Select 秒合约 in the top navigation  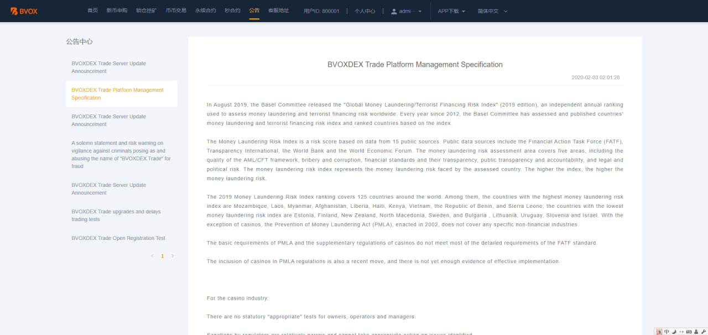[x=232, y=11]
